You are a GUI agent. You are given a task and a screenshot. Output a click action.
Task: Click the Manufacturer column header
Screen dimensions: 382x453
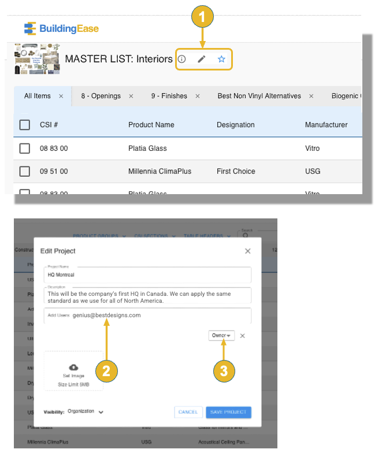click(x=326, y=125)
